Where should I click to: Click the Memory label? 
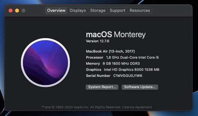coord(93,63)
